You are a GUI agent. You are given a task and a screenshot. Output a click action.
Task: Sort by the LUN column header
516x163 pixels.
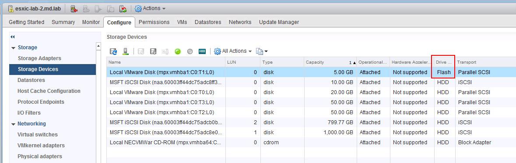coord(243,62)
